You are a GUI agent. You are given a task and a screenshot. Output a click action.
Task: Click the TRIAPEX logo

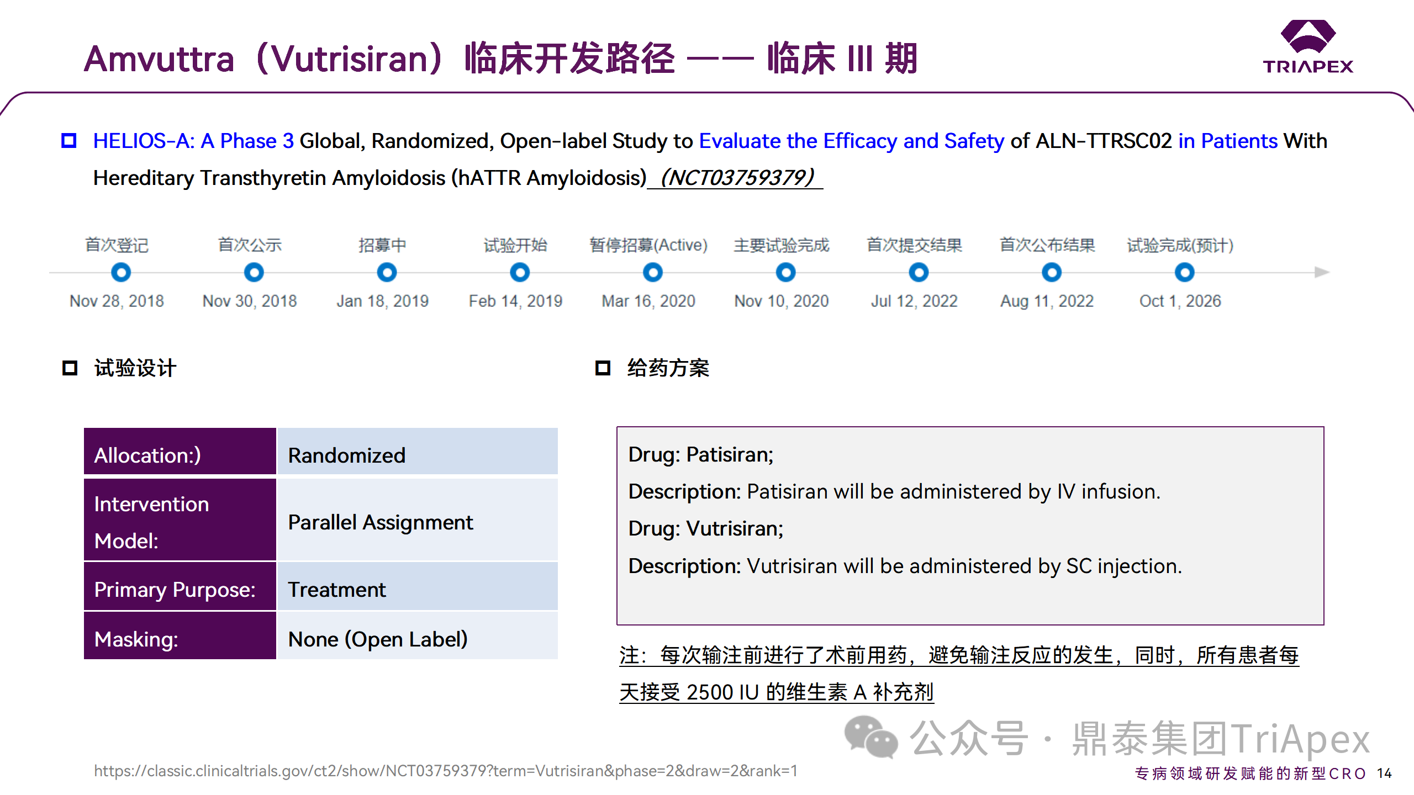[x=1307, y=46]
